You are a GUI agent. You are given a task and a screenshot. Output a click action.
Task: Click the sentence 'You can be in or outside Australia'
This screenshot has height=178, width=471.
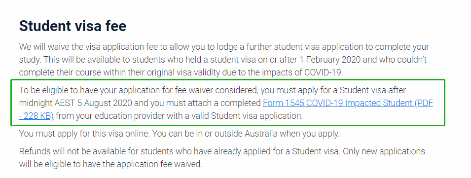click(215, 134)
